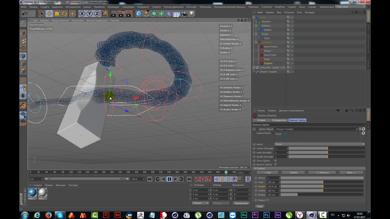Click the Object Manager home icon

[x=357, y=12]
